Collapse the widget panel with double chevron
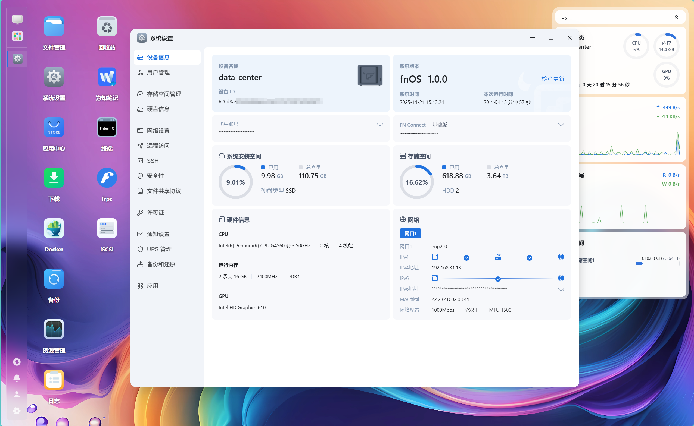 pyautogui.click(x=676, y=17)
